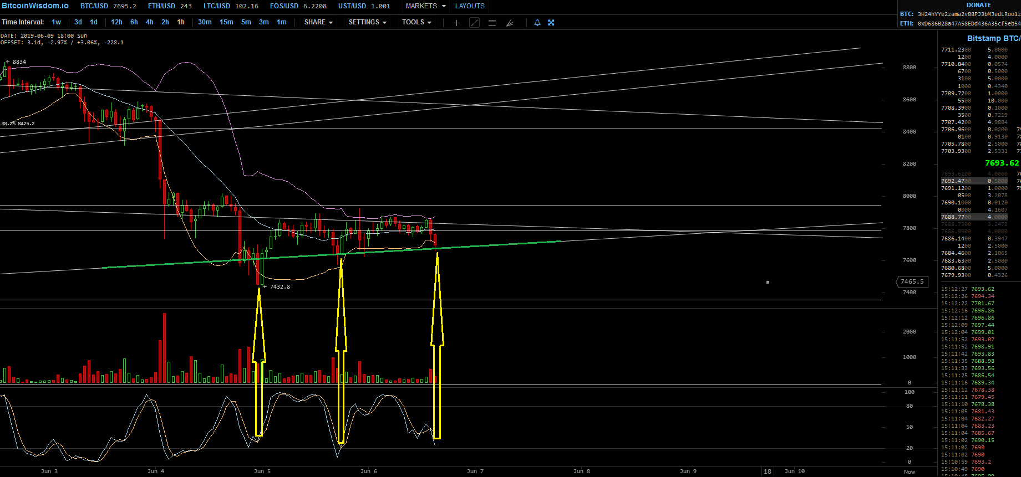This screenshot has width=1021, height=477.
Task: Click the current price 7693.62 in order book
Action: (1002, 163)
